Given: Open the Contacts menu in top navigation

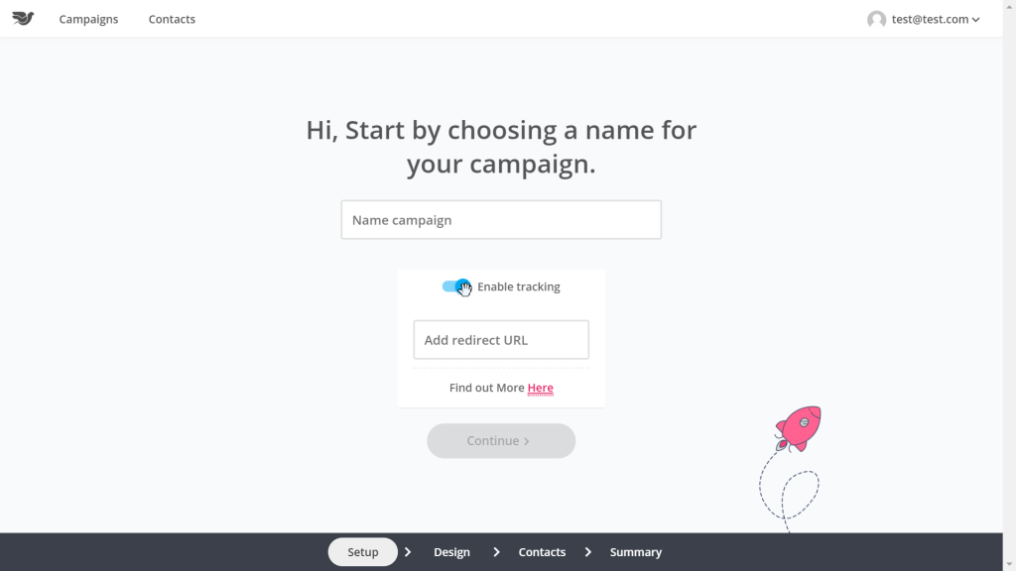Looking at the screenshot, I should [172, 19].
